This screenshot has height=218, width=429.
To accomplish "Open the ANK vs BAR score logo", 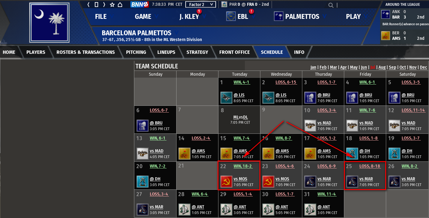I will click(386, 14).
